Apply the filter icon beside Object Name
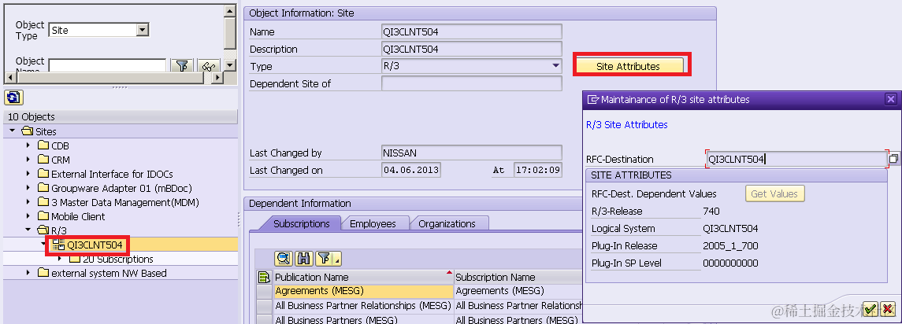This screenshot has height=324, width=902. coord(182,65)
